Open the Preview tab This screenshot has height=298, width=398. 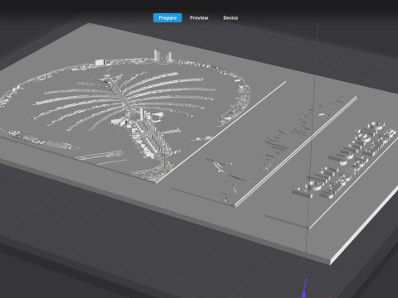(x=199, y=18)
